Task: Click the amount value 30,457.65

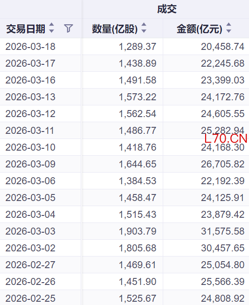Action: 222,248
